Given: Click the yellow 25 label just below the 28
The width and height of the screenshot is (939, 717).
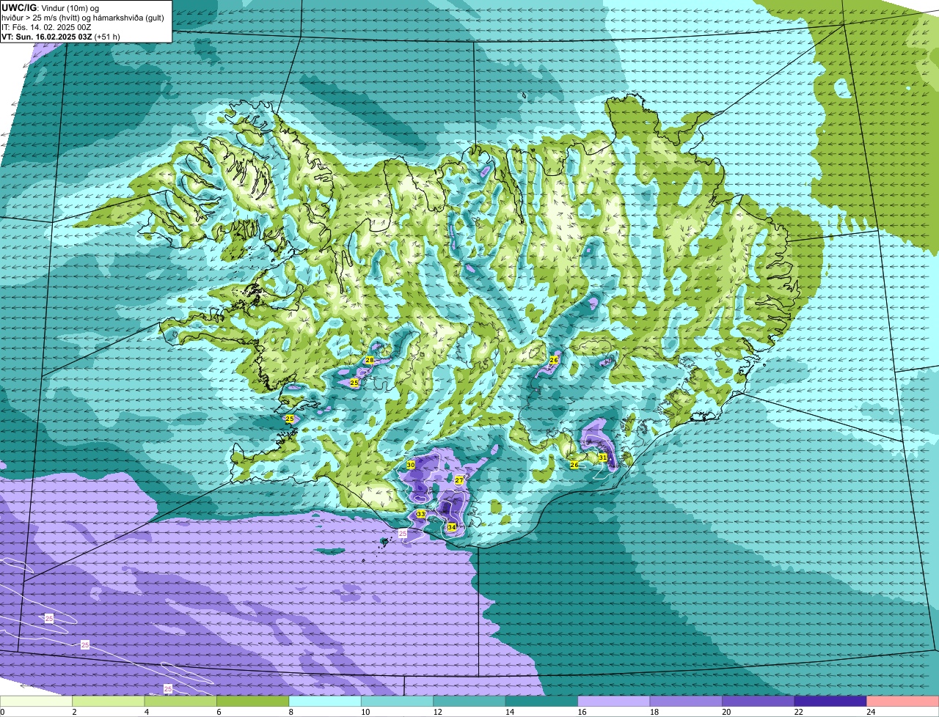Looking at the screenshot, I should point(354,383).
